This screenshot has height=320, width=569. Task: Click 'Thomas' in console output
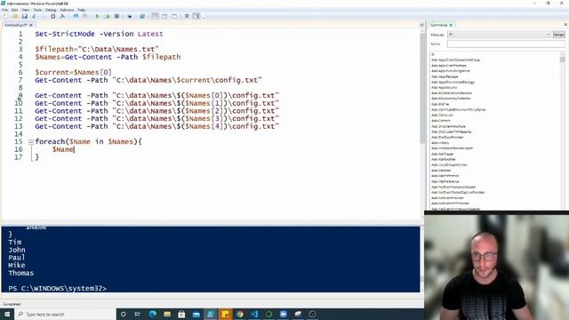click(x=20, y=273)
